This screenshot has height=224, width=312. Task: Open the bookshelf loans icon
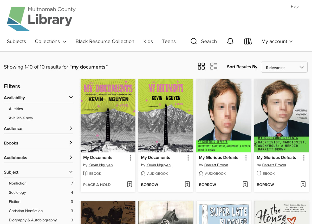pyautogui.click(x=248, y=41)
